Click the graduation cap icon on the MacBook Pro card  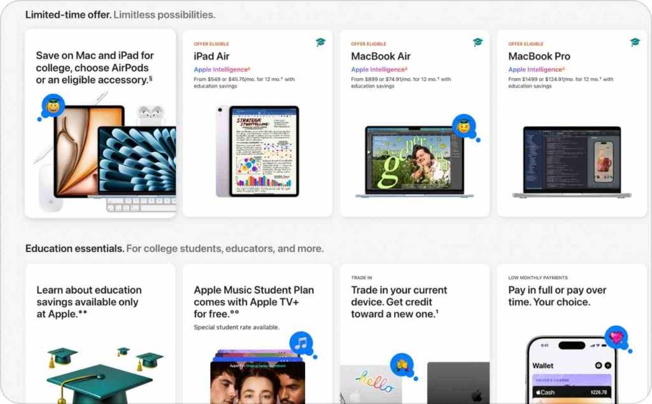(x=634, y=42)
